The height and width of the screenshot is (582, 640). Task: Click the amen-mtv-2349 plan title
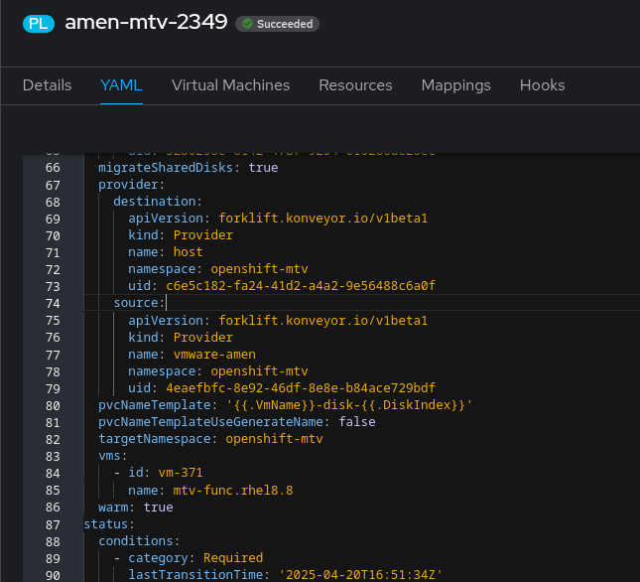(x=146, y=22)
